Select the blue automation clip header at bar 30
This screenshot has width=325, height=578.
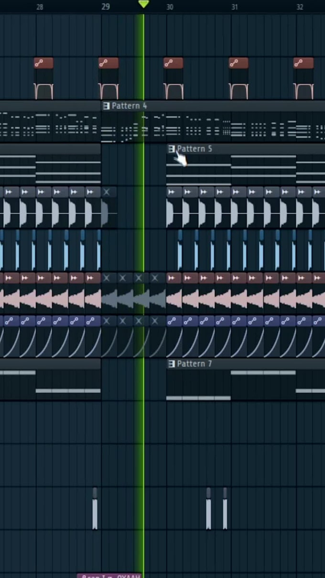click(174, 321)
